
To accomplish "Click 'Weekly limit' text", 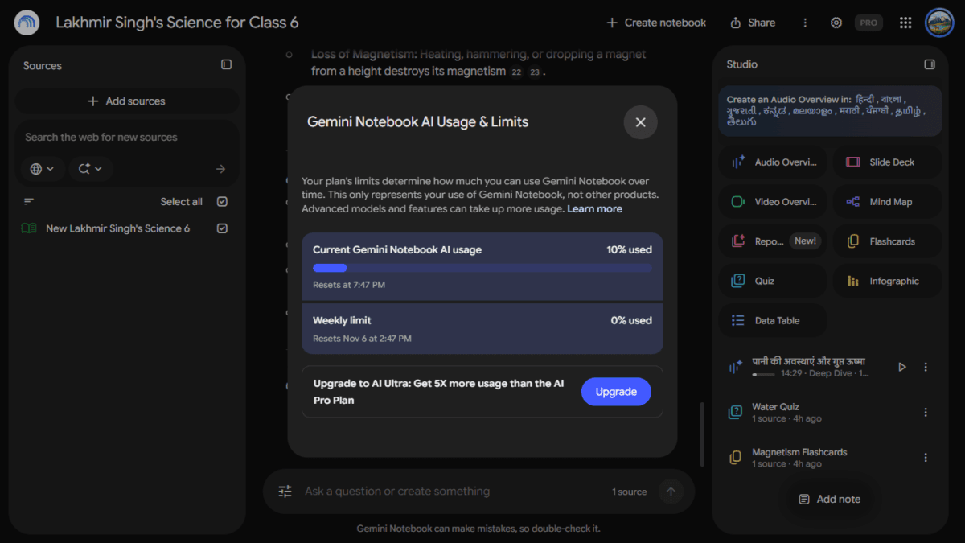I will [342, 320].
